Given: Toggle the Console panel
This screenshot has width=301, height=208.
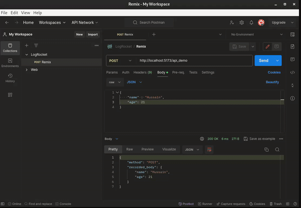Looking at the screenshot, I should coord(63,204).
